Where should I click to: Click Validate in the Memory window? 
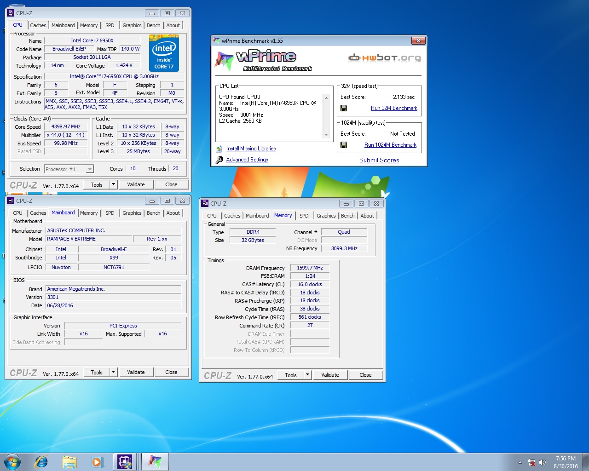coord(330,375)
